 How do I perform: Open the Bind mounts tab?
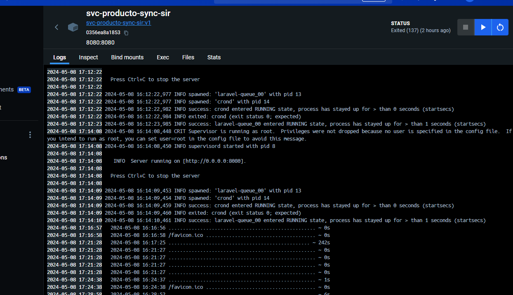coord(127,57)
